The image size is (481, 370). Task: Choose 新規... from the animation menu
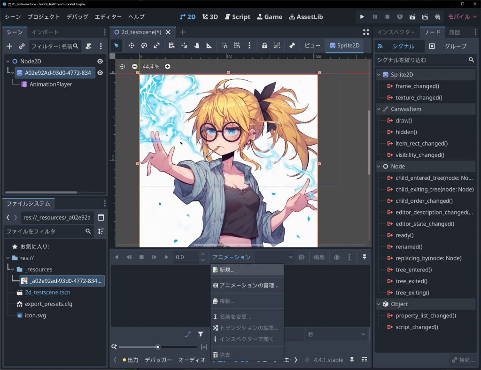[x=227, y=270]
